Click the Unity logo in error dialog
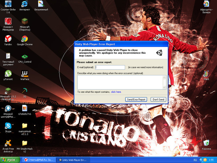217x163 pixels. pyautogui.click(x=159, y=53)
